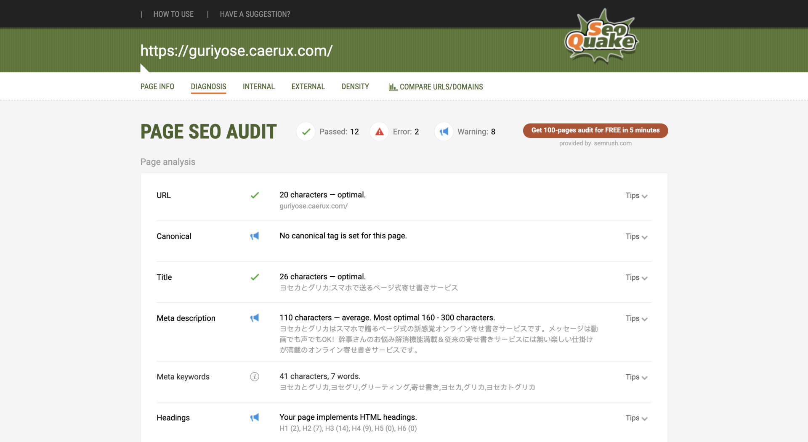Image resolution: width=808 pixels, height=442 pixels.
Task: Click the red Error triangle icon
Action: tap(379, 132)
